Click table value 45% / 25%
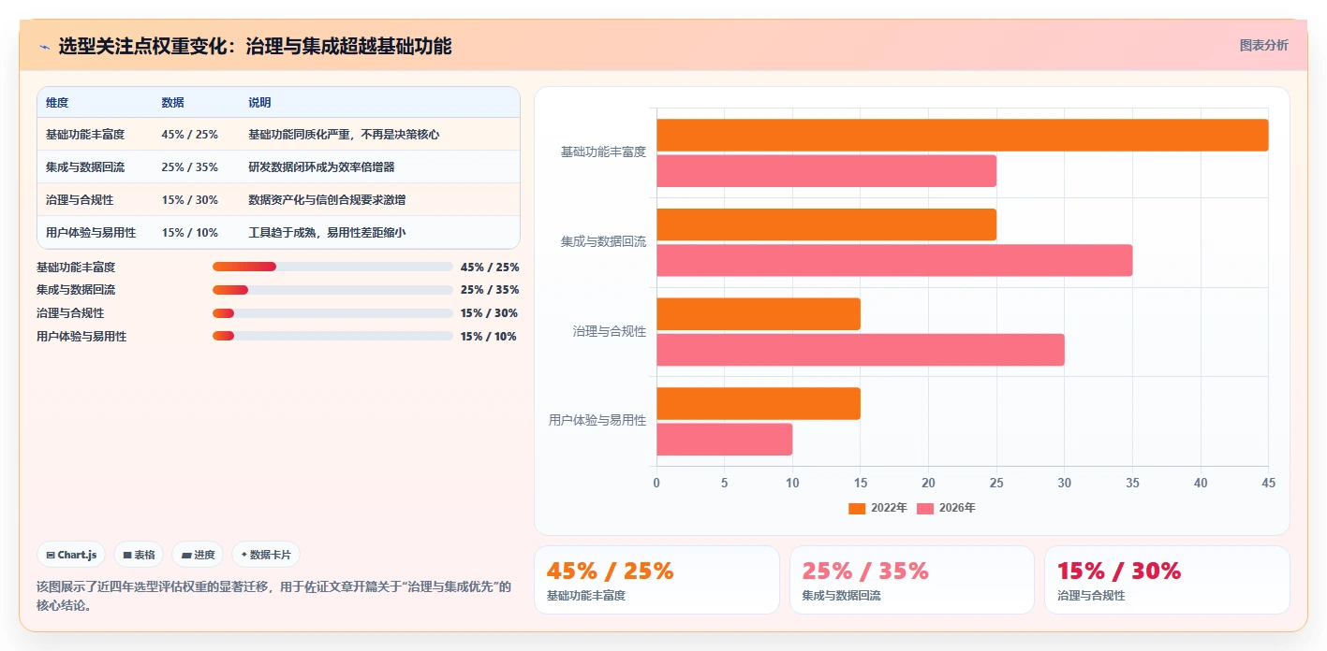Viewport: 1327px width, 651px height. point(190,135)
